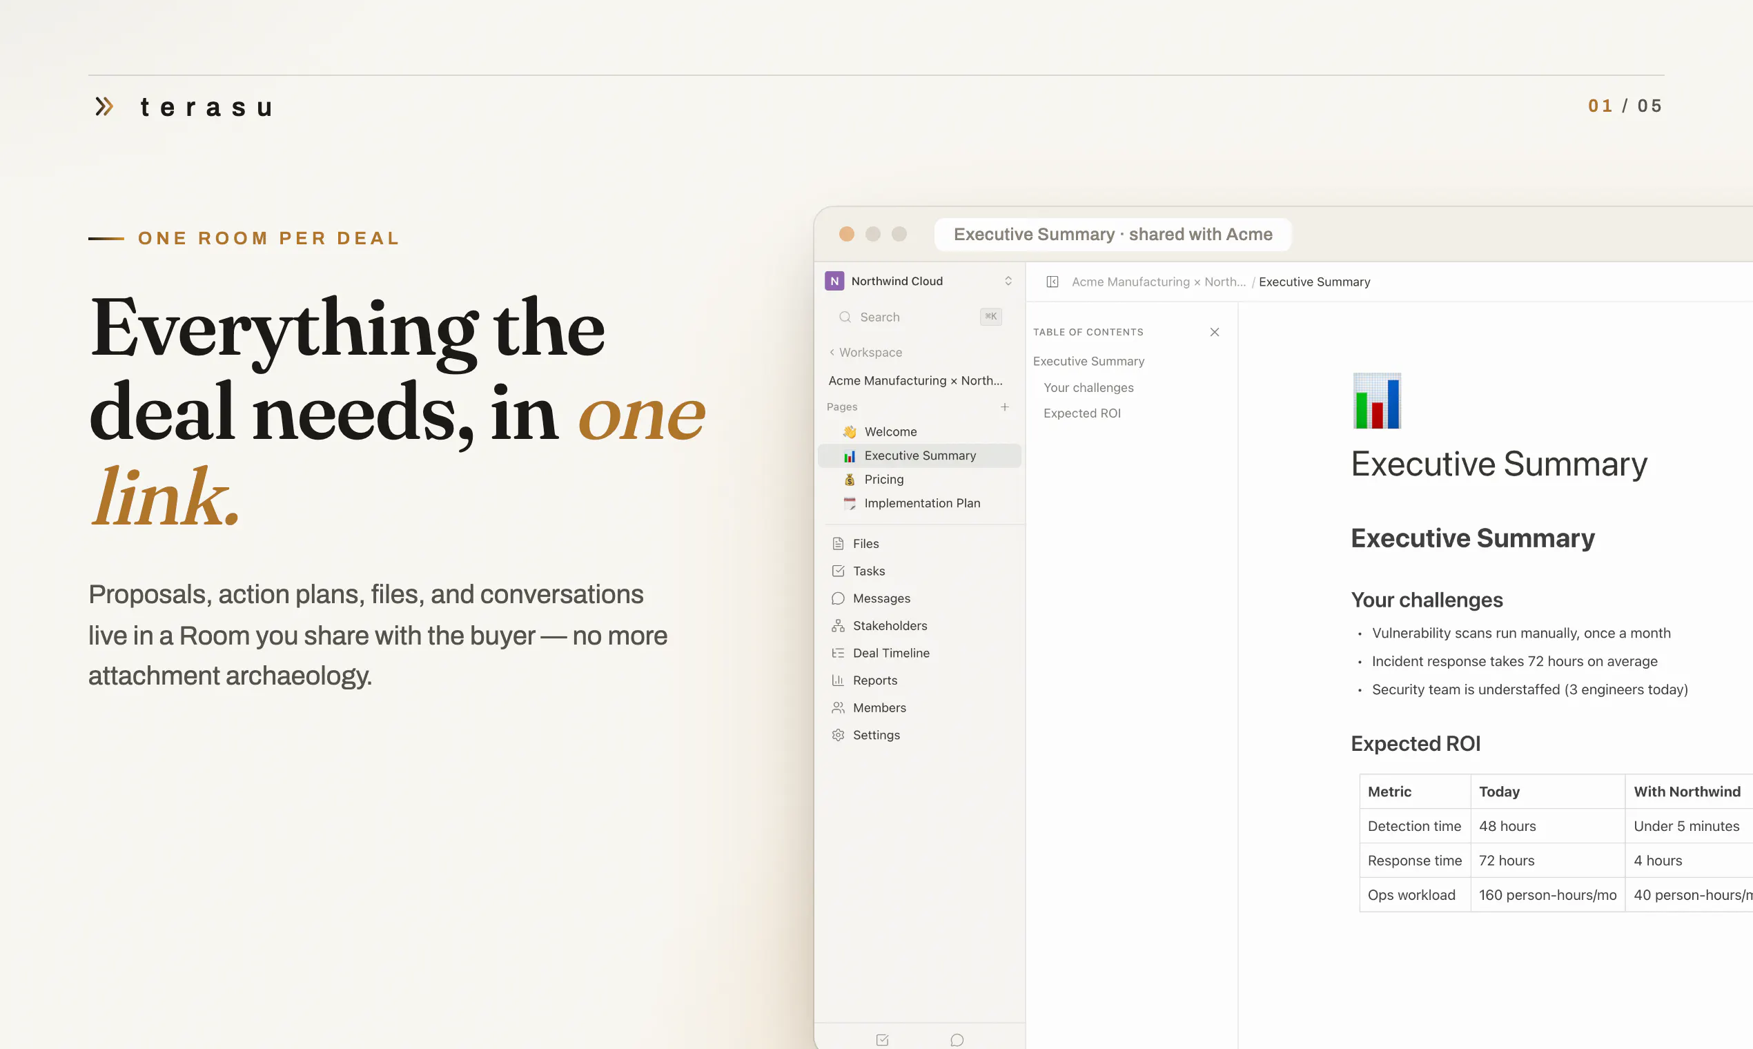The width and height of the screenshot is (1753, 1049).
Task: Click the Deal Timeline list icon
Action: tap(839, 653)
